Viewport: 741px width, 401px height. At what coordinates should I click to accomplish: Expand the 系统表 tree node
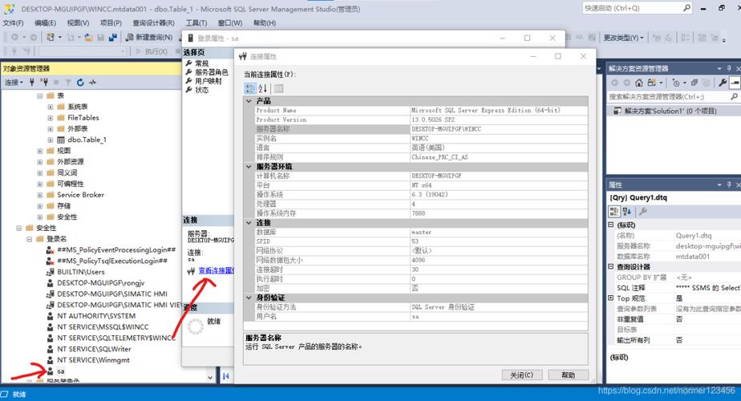pos(50,107)
